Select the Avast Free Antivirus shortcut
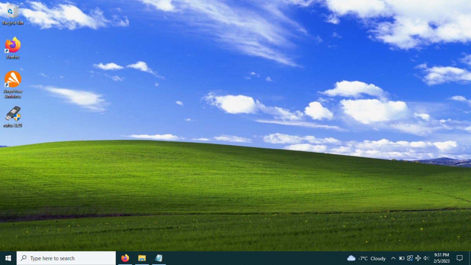The height and width of the screenshot is (265, 471). pos(13,84)
